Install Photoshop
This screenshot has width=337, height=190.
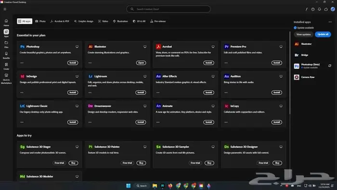(73, 63)
